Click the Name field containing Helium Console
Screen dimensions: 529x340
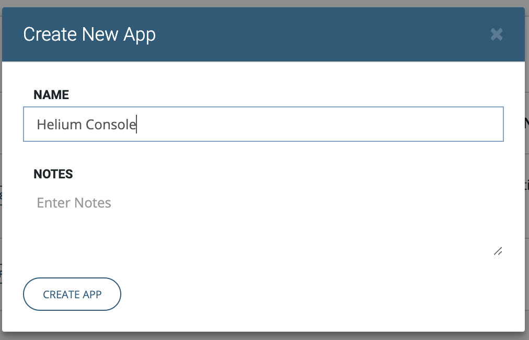(263, 124)
